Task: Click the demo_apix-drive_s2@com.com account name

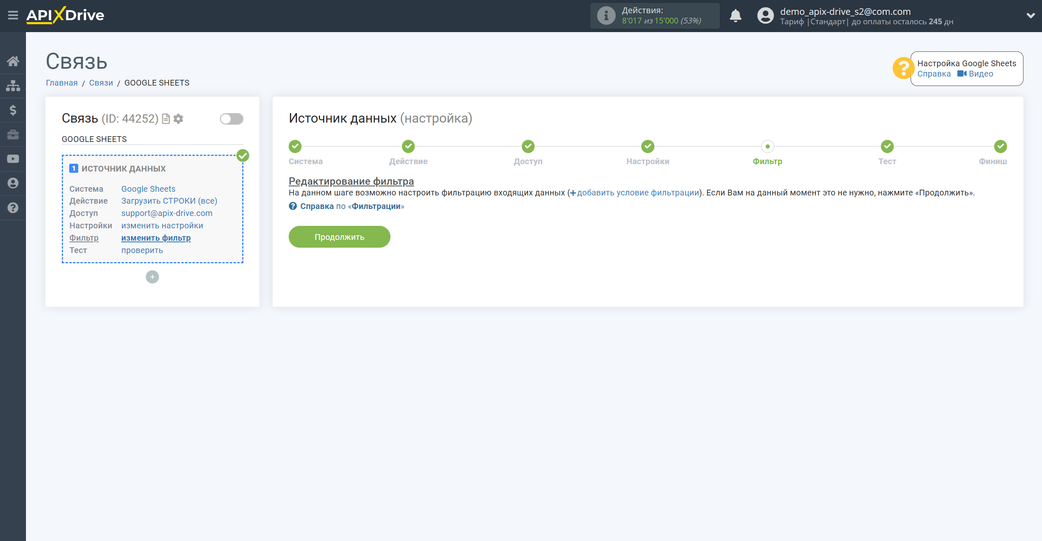Action: click(845, 12)
